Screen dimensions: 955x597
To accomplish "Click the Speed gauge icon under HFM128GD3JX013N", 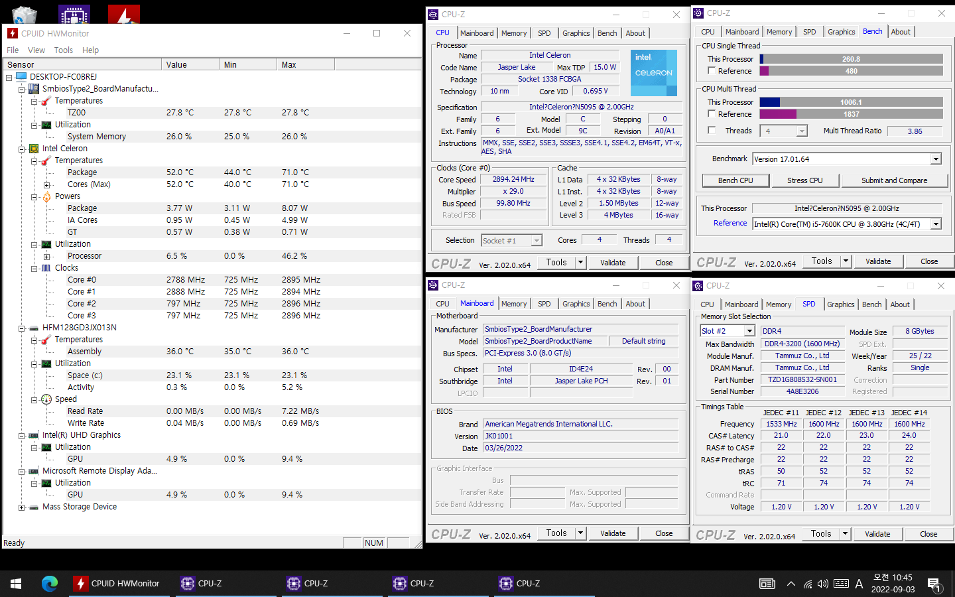I will click(46, 399).
